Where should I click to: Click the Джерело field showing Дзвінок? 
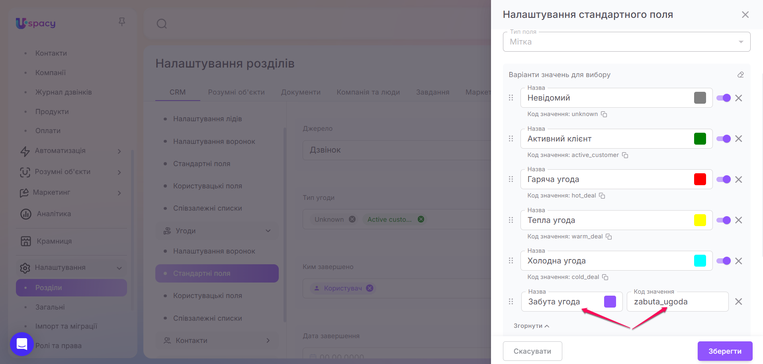397,150
